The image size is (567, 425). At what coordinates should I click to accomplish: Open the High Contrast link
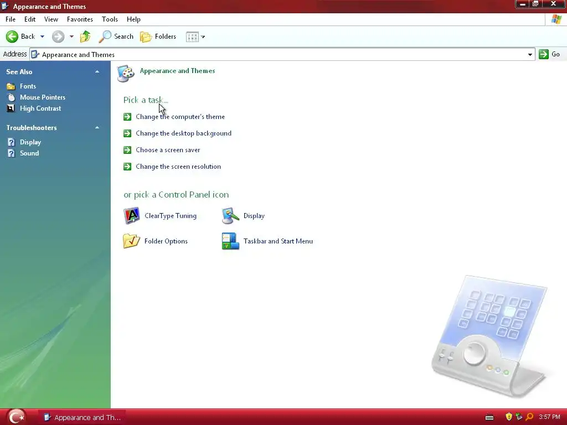tap(40, 108)
